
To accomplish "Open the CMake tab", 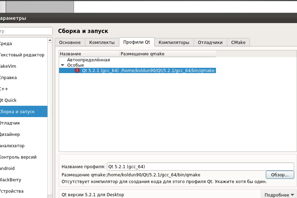I will pos(238,42).
